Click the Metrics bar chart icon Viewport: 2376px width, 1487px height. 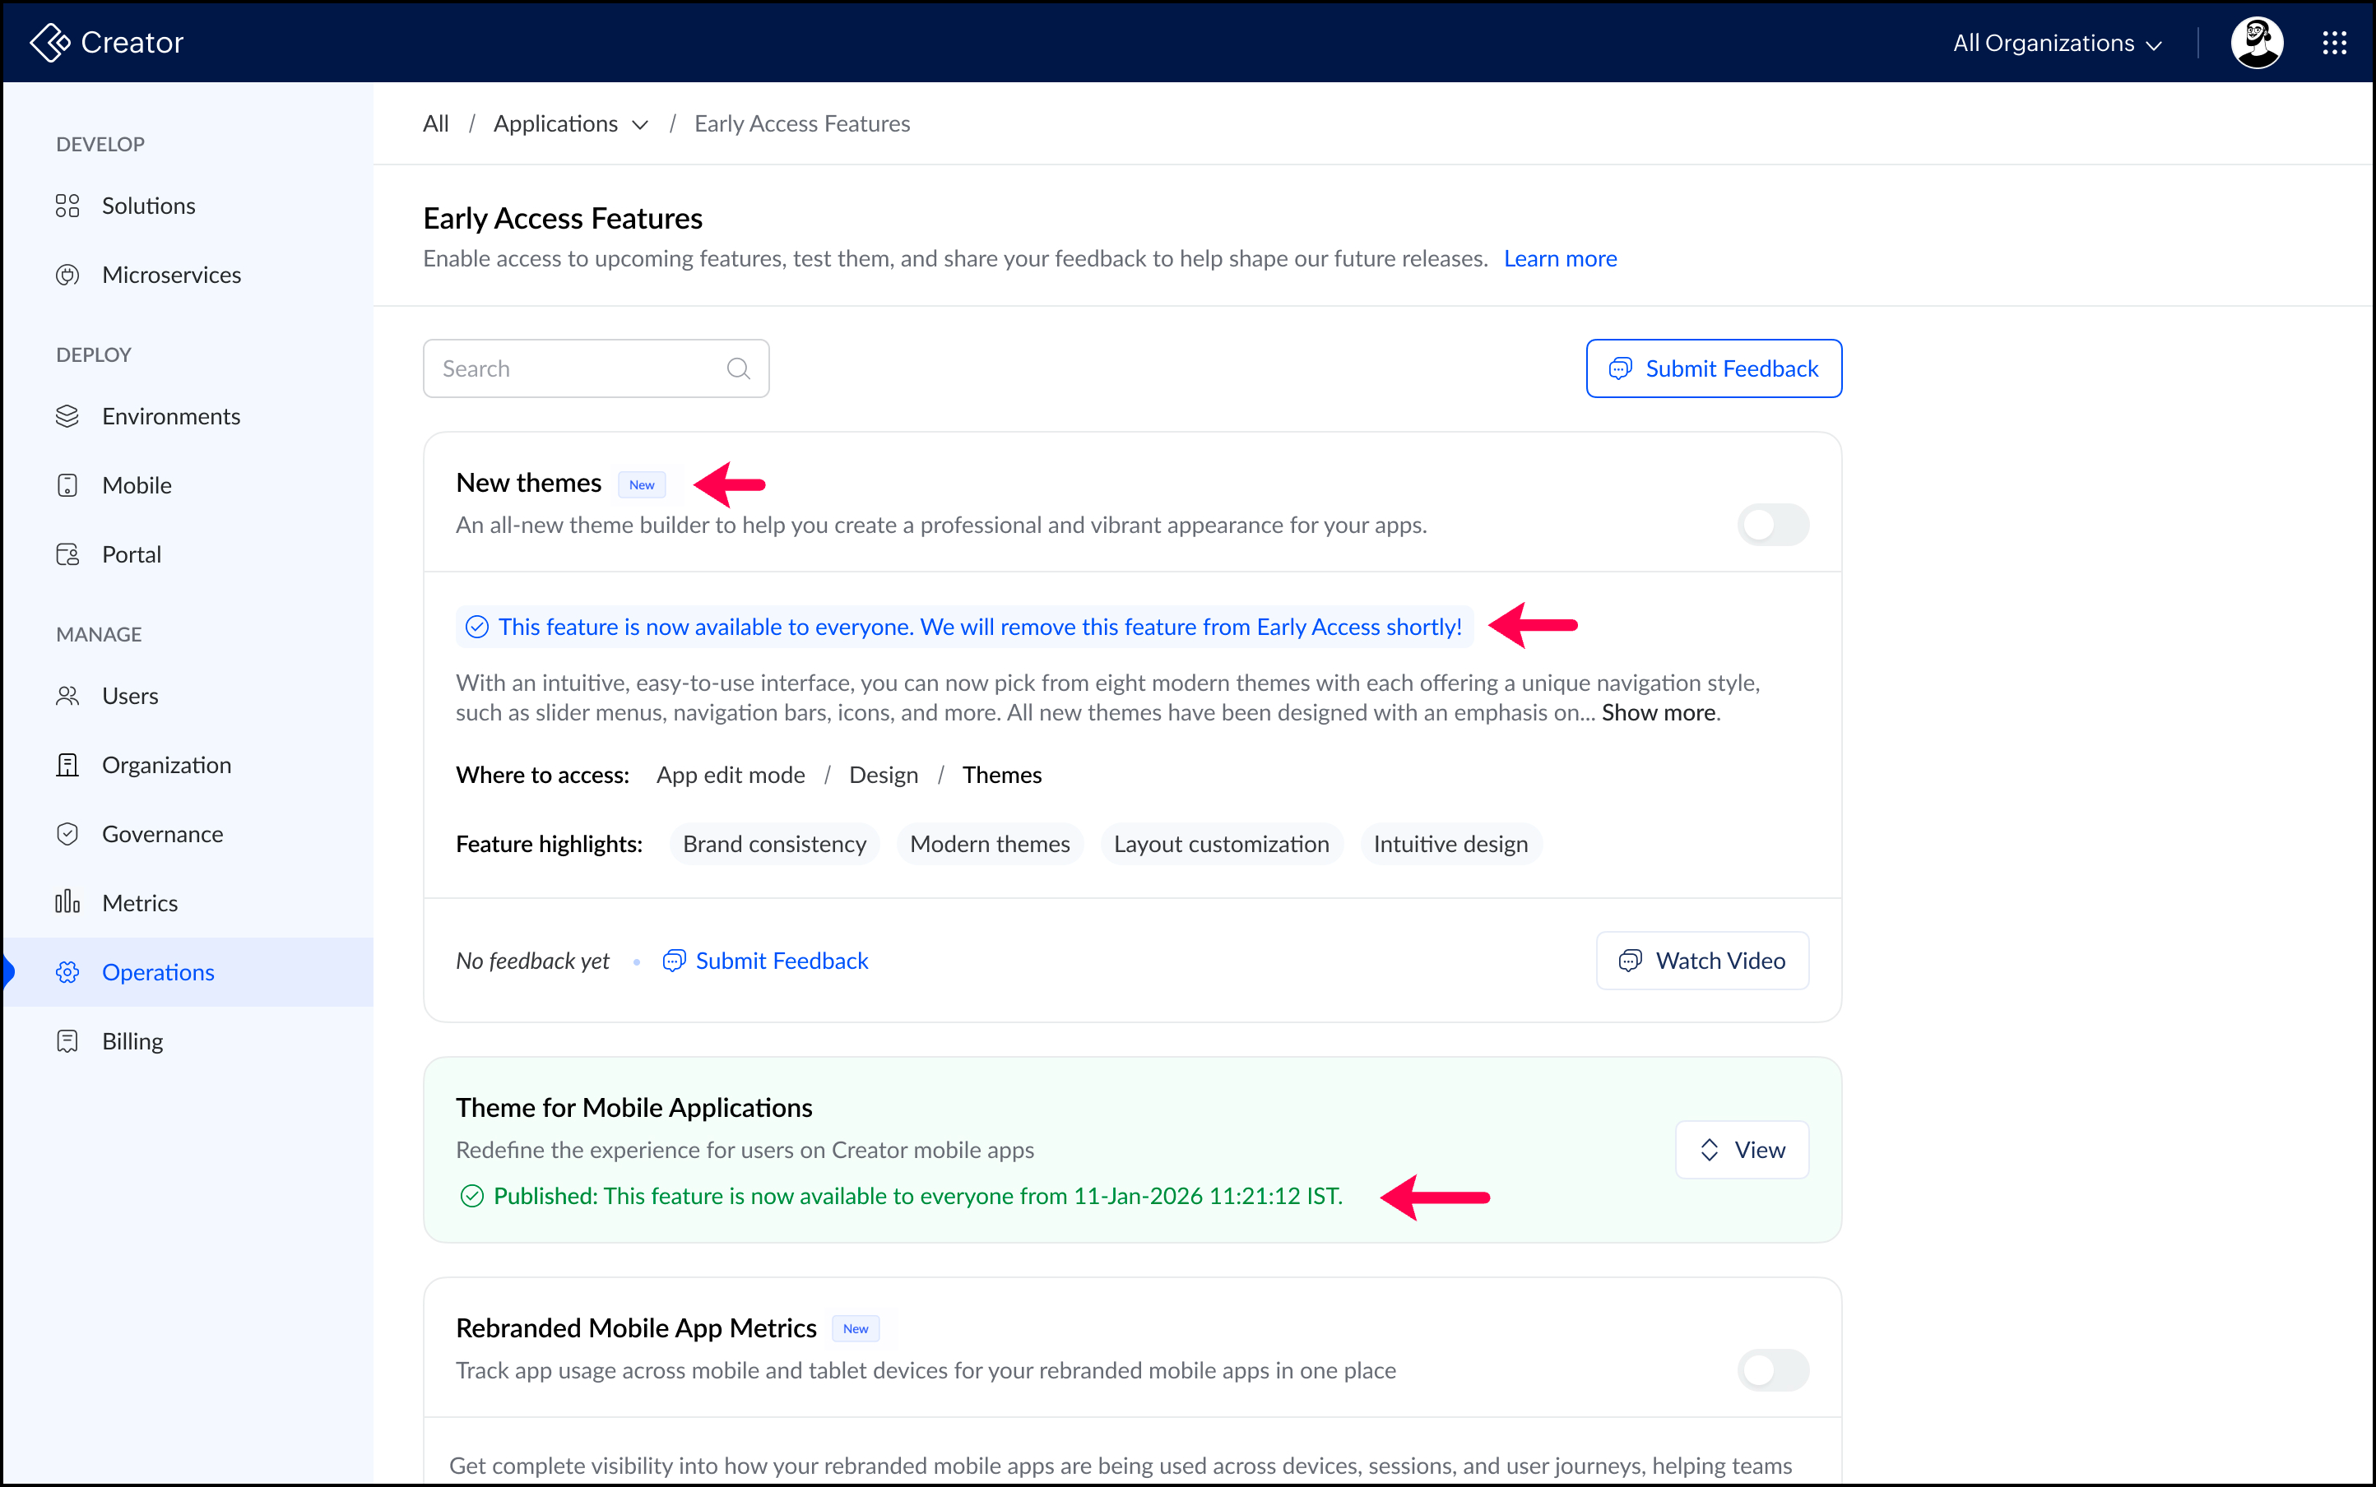[x=67, y=903]
